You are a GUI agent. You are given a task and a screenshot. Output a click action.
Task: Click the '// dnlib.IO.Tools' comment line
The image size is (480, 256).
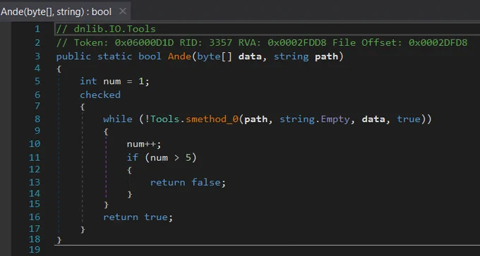pos(106,29)
